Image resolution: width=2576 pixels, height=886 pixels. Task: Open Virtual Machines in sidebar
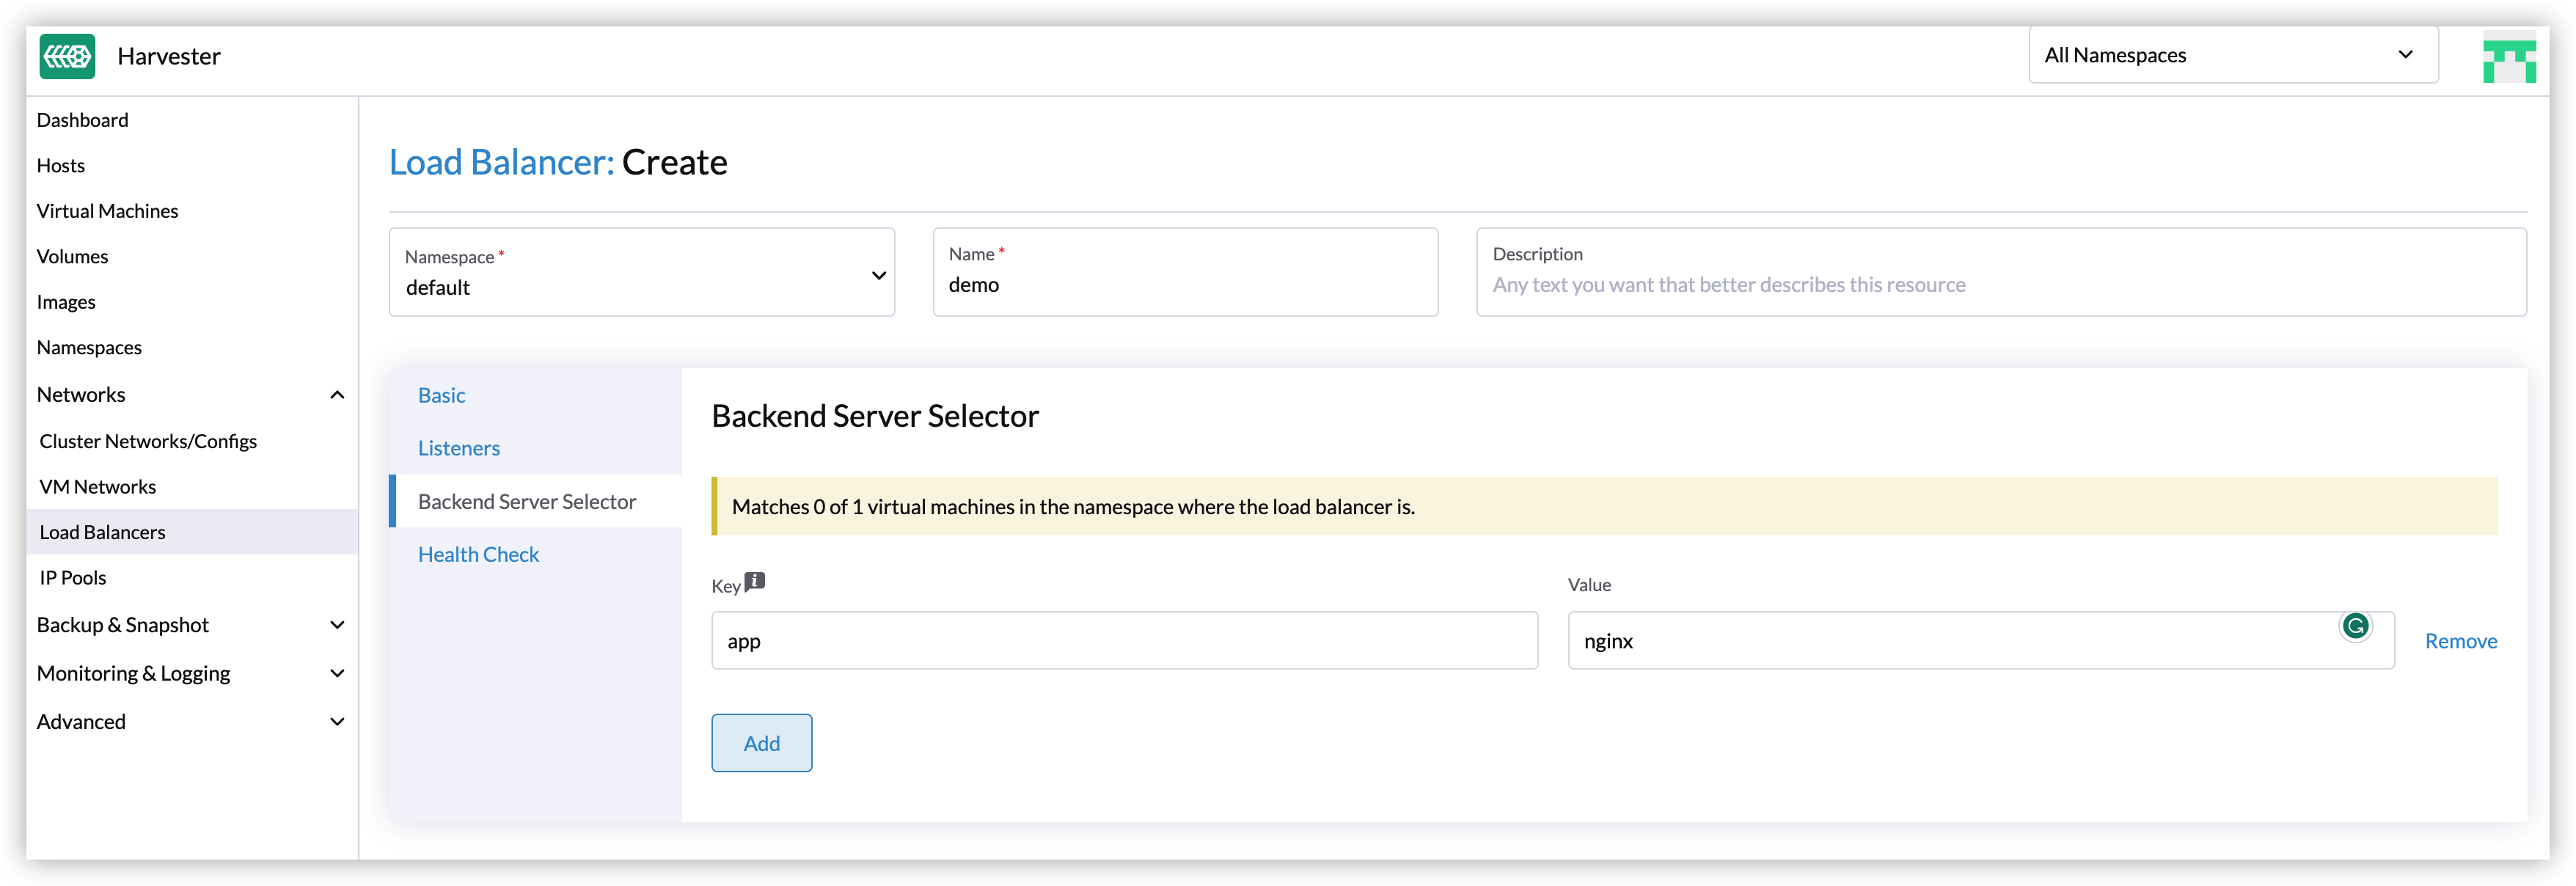107,211
